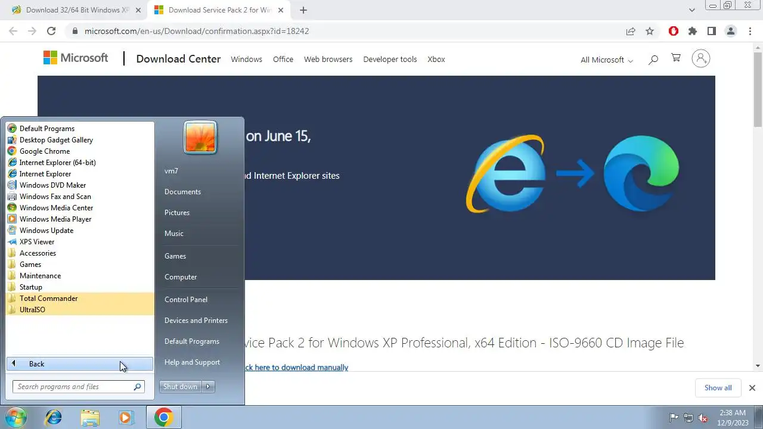This screenshot has height=429, width=763.
Task: Open Windows Media Player taskbar icon
Action: [x=125, y=418]
